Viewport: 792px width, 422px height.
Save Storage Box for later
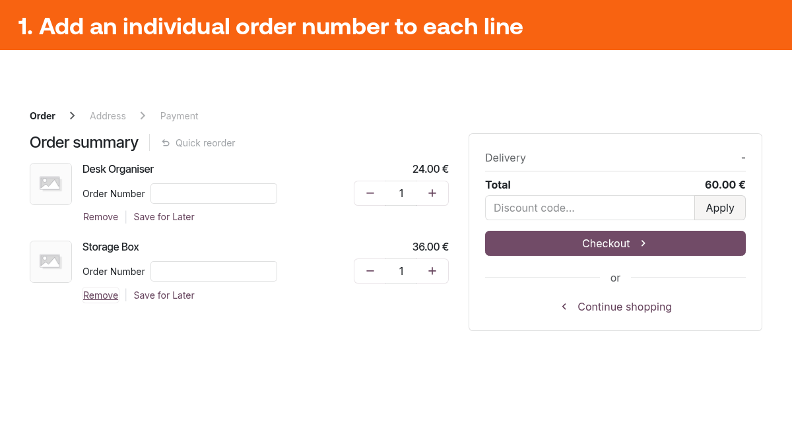point(164,295)
